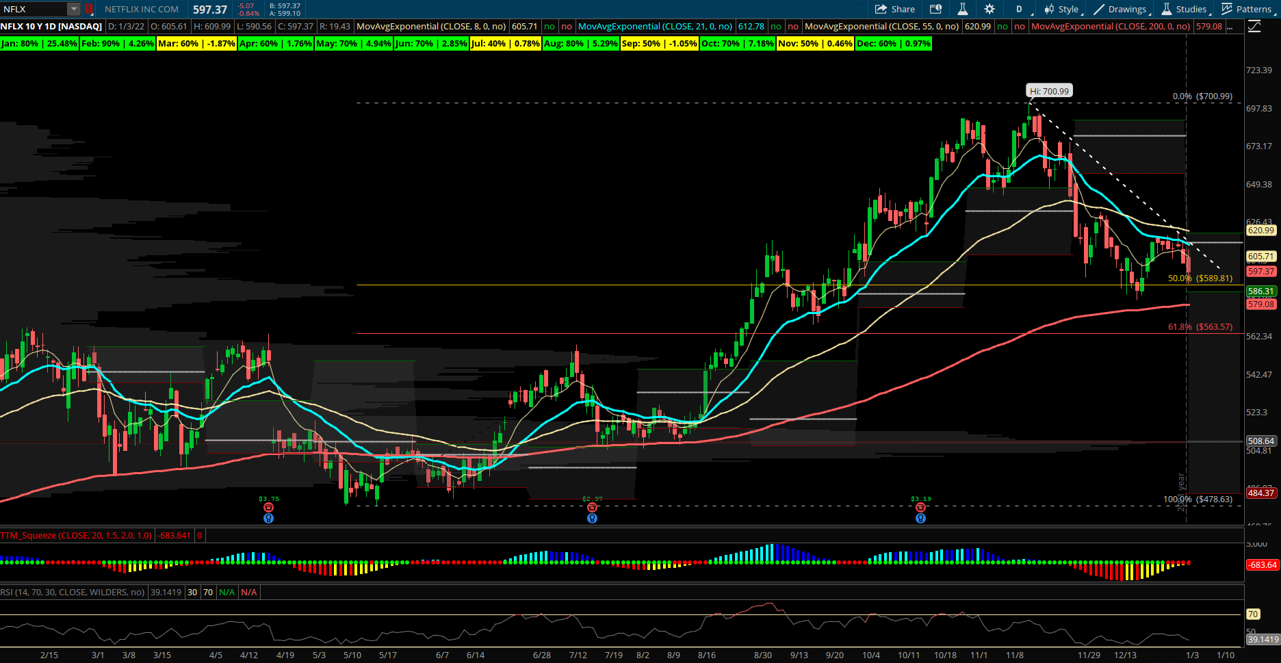Open the news and alerts icon beside Share
Viewport: 1281px width, 663px height.
coord(935,9)
